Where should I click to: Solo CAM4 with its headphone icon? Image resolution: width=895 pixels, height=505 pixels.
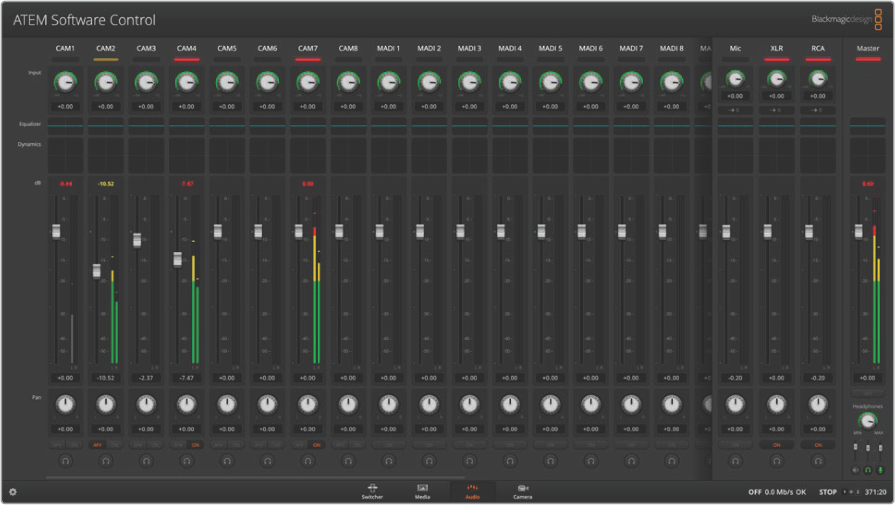187,461
